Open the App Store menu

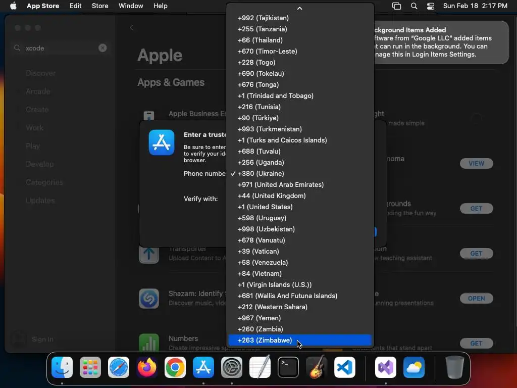(43, 6)
